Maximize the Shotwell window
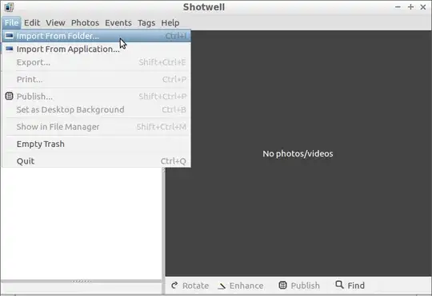This screenshot has height=296, width=432. 410,7
